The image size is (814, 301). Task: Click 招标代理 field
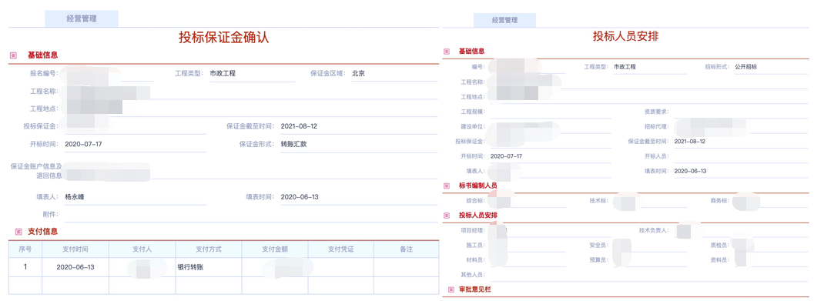point(740,126)
